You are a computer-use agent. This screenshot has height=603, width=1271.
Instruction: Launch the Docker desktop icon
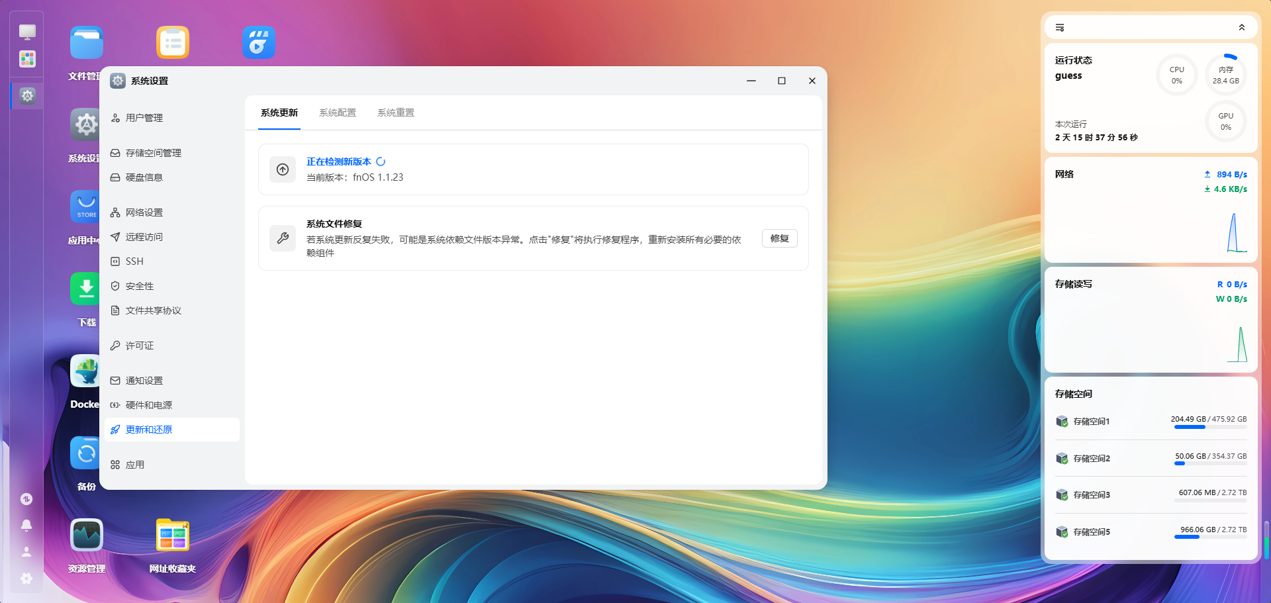click(85, 371)
